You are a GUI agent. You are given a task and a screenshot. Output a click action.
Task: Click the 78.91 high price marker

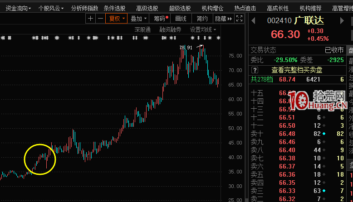[x=186, y=48]
